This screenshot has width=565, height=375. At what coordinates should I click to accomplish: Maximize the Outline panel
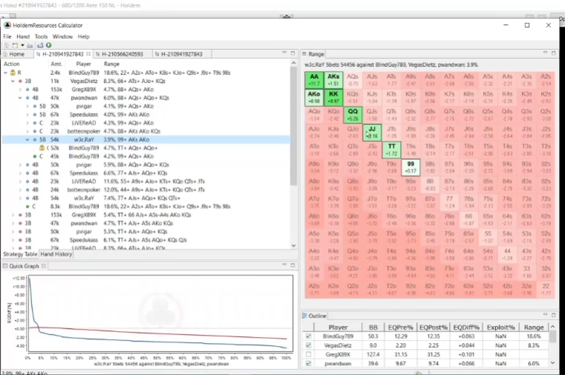[553, 315]
